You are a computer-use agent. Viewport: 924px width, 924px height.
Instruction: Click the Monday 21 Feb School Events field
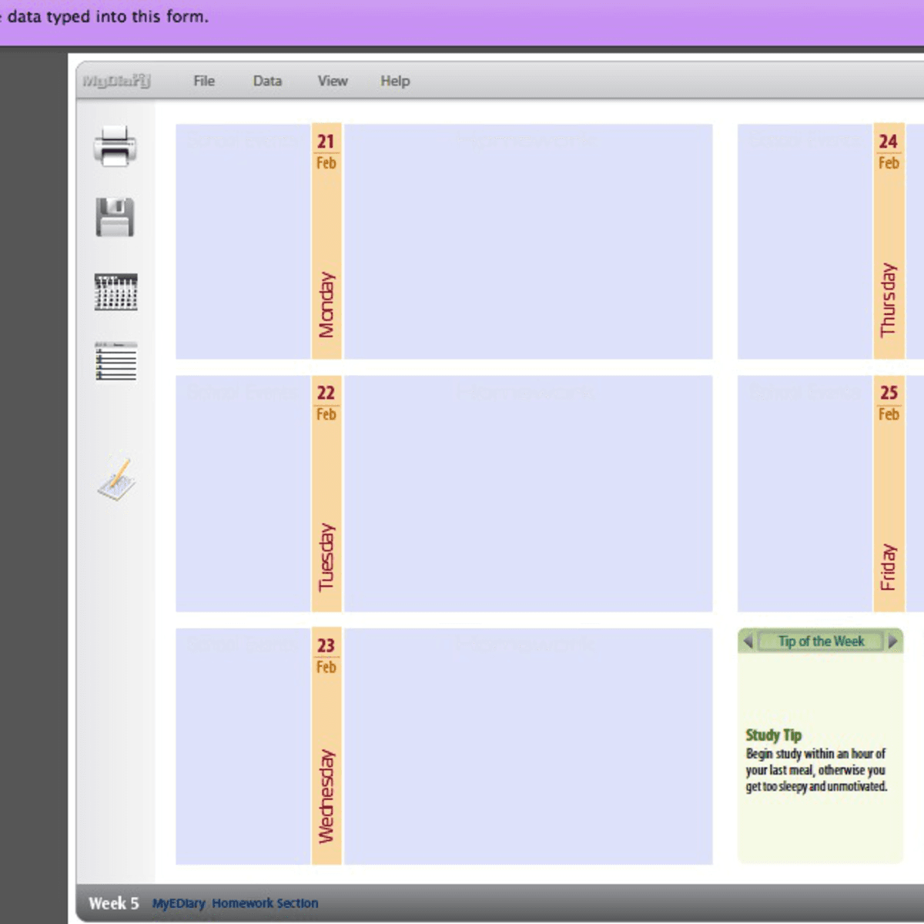click(243, 242)
